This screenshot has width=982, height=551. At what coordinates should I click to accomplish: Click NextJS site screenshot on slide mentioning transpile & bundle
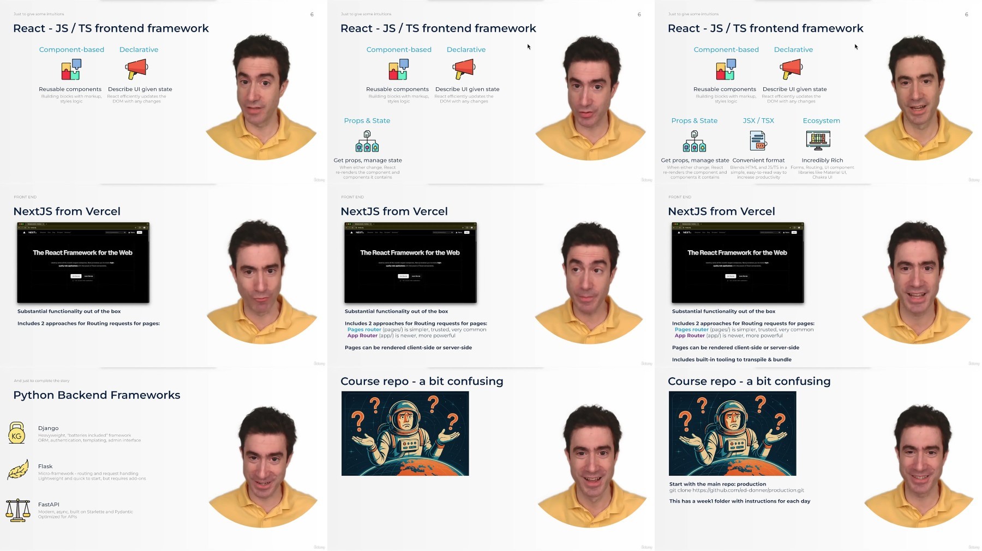(738, 263)
